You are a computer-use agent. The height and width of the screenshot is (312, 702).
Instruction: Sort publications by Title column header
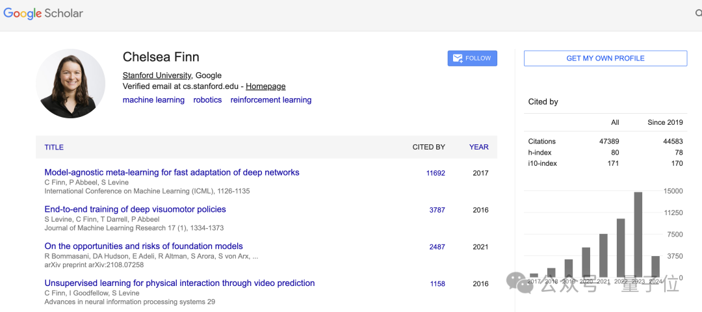coord(54,148)
